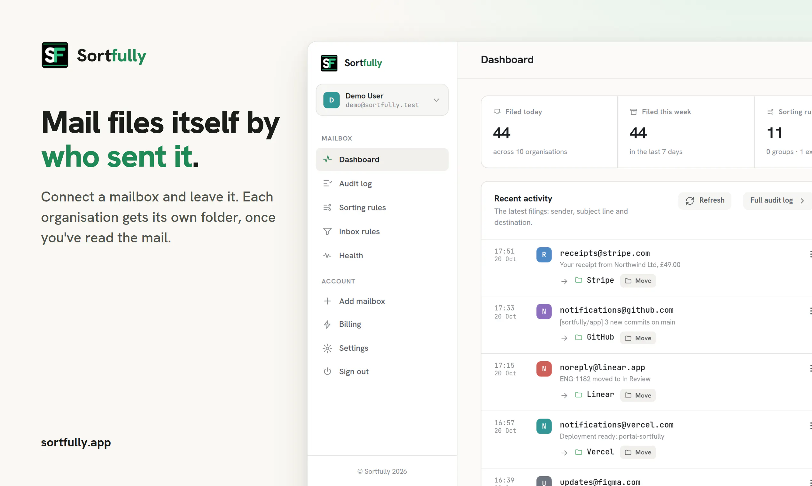This screenshot has width=812, height=486.
Task: Select Dashboard in the sidebar
Action: (x=382, y=160)
